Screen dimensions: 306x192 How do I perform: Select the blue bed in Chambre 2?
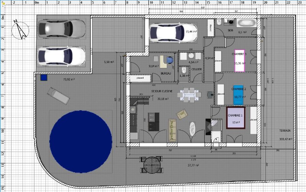pyautogui.click(x=238, y=95)
